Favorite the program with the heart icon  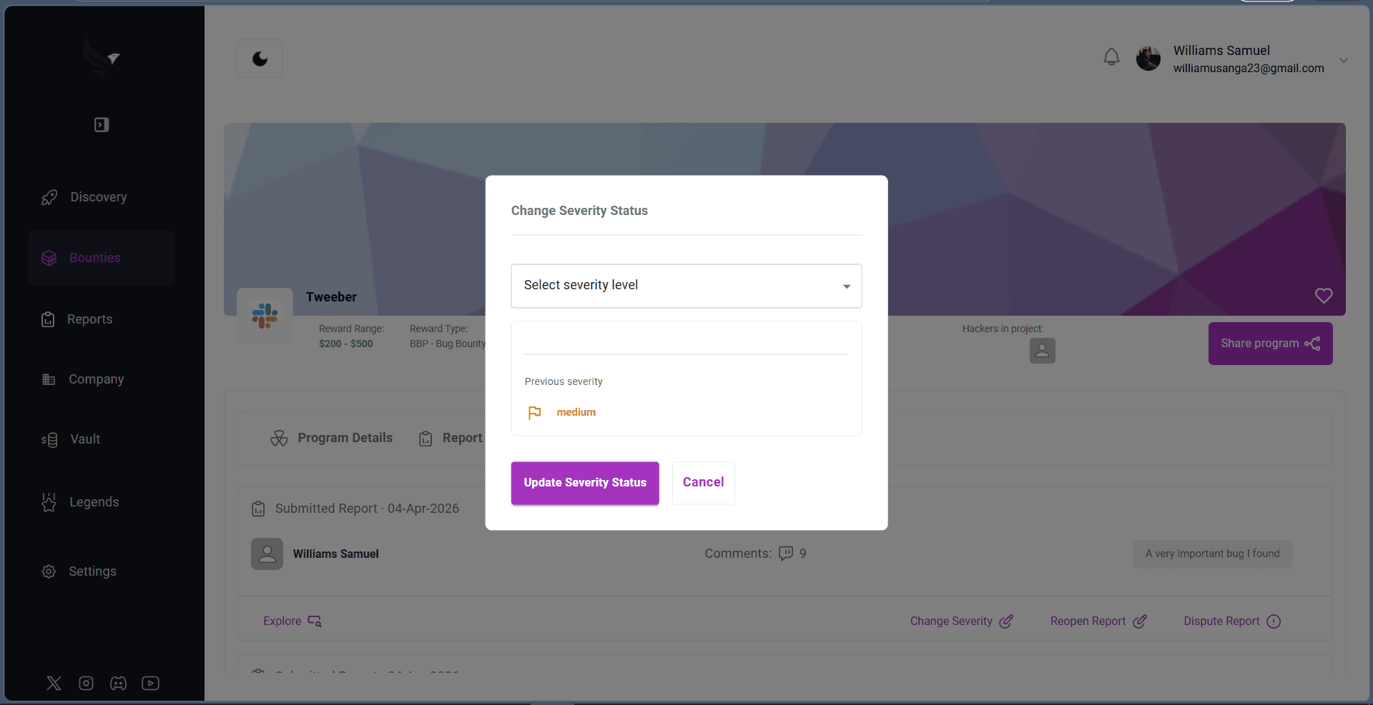tap(1324, 295)
